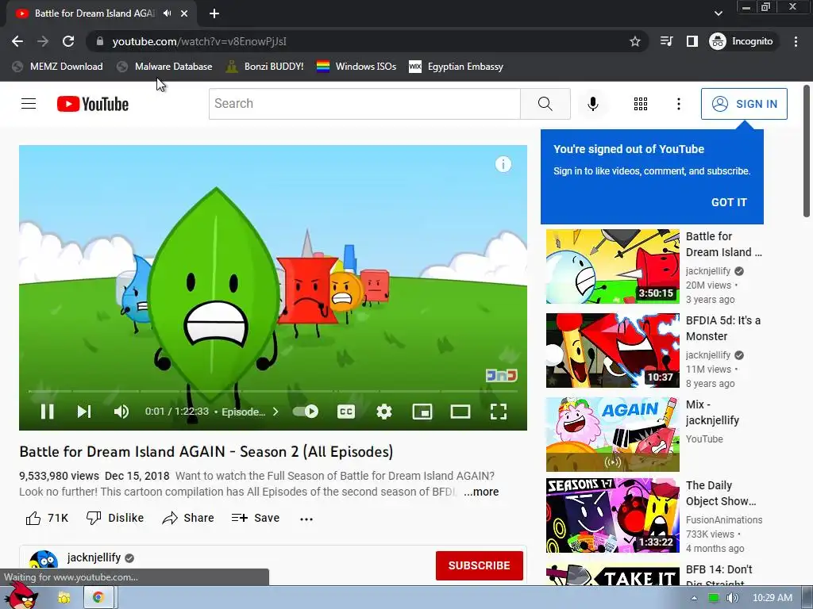
Task: Open The Daily Object Show video title
Action: tap(721, 493)
